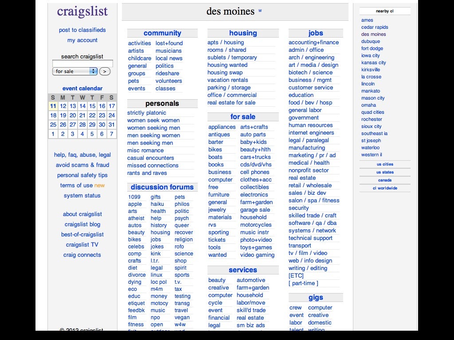The width and height of the screenshot is (454, 340).
Task: Open automotive services
Action: point(251,280)
